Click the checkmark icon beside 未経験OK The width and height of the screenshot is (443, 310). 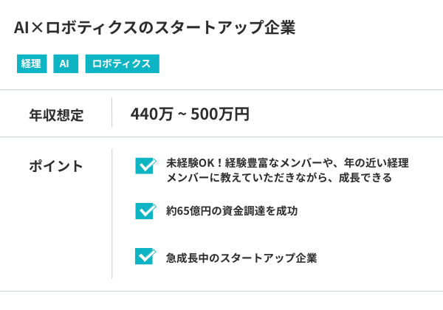click(145, 165)
